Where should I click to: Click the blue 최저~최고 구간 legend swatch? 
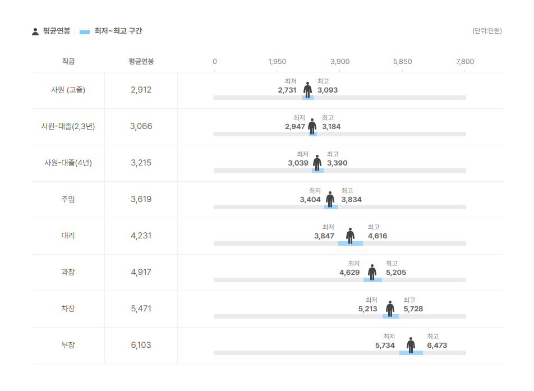click(x=85, y=32)
